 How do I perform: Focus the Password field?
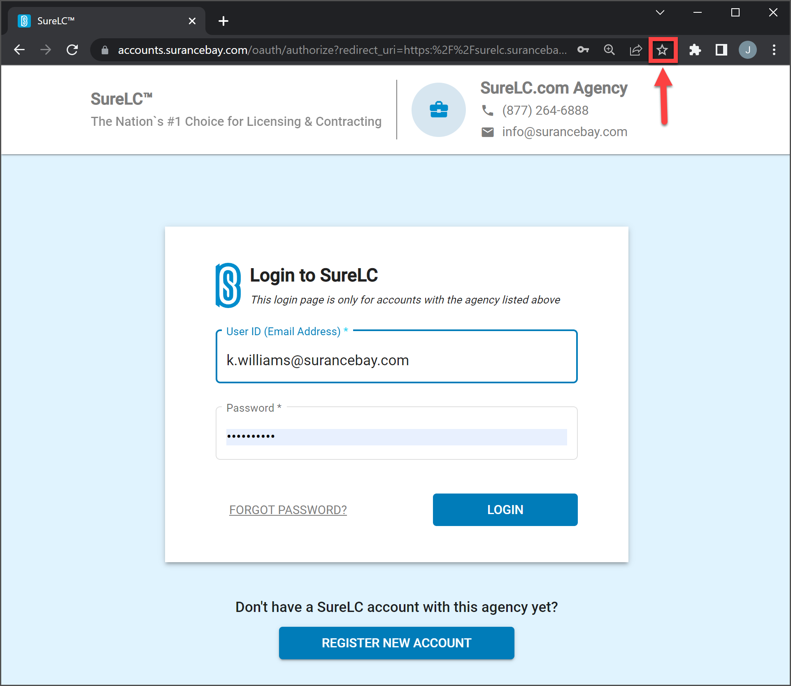click(x=396, y=436)
